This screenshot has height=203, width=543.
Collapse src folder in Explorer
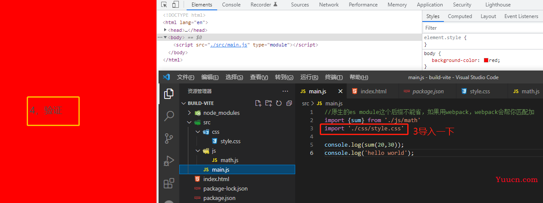(x=190, y=122)
